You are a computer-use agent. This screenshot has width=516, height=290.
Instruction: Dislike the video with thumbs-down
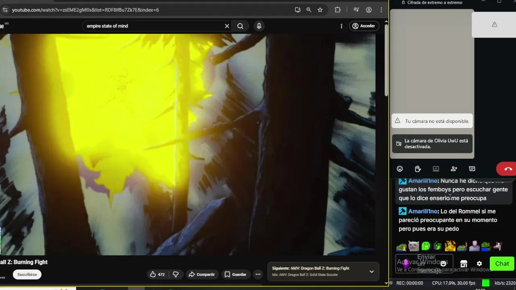(x=176, y=274)
